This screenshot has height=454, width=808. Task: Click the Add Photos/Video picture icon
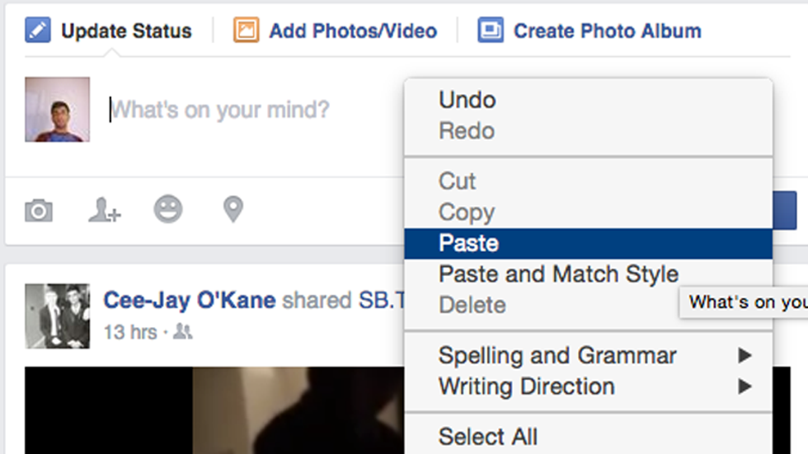coord(246,31)
